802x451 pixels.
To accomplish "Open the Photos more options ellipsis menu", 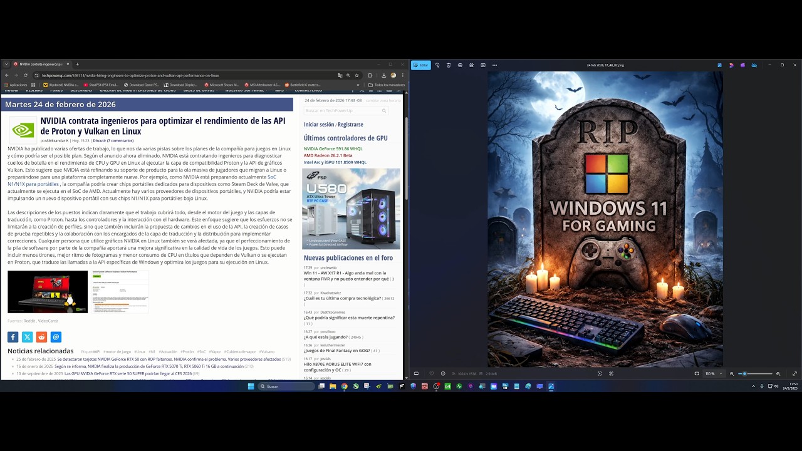I will pyautogui.click(x=494, y=65).
